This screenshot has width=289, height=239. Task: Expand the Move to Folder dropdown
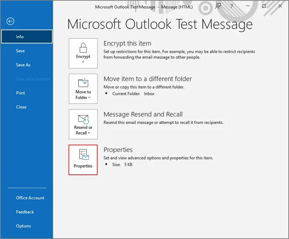click(x=83, y=89)
